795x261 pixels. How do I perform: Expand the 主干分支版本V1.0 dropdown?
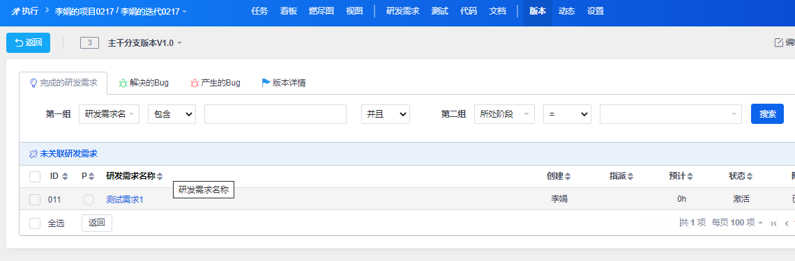click(145, 43)
